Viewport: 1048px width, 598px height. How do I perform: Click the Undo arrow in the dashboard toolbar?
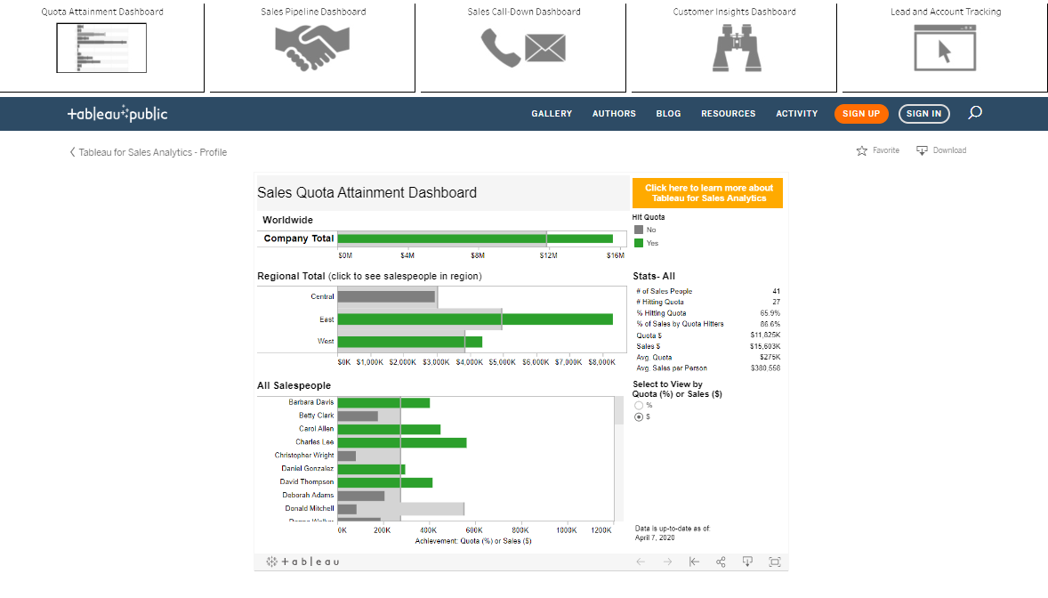click(641, 562)
